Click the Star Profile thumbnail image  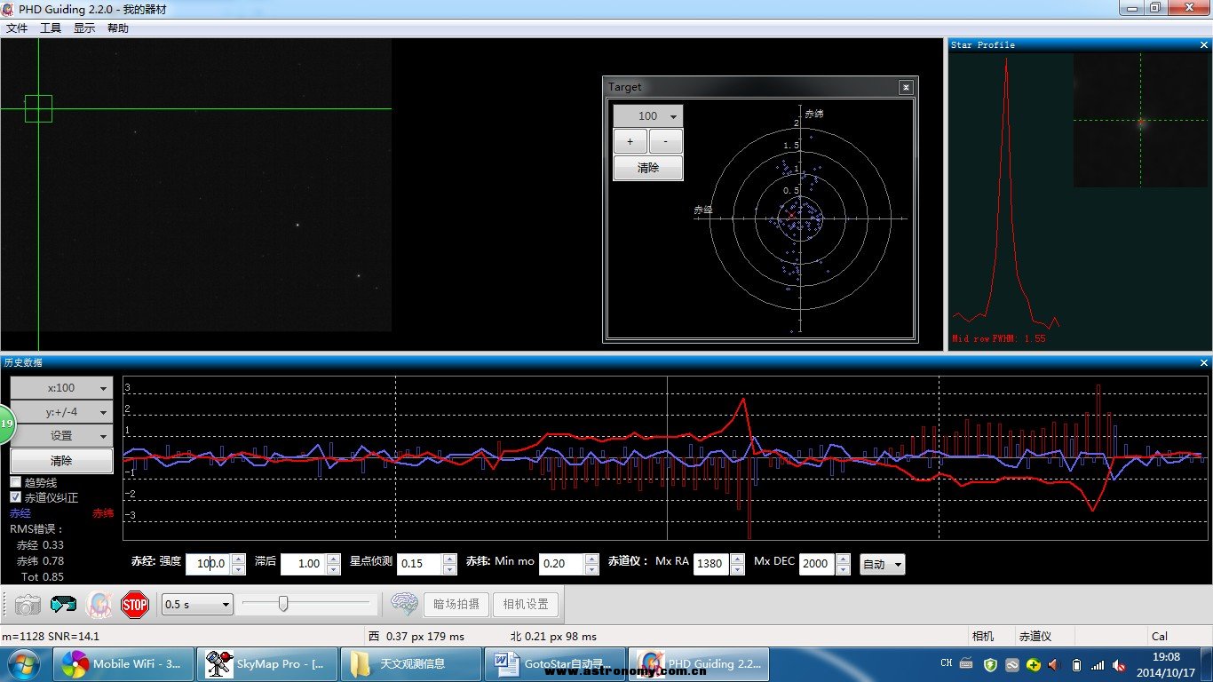[x=1141, y=120]
